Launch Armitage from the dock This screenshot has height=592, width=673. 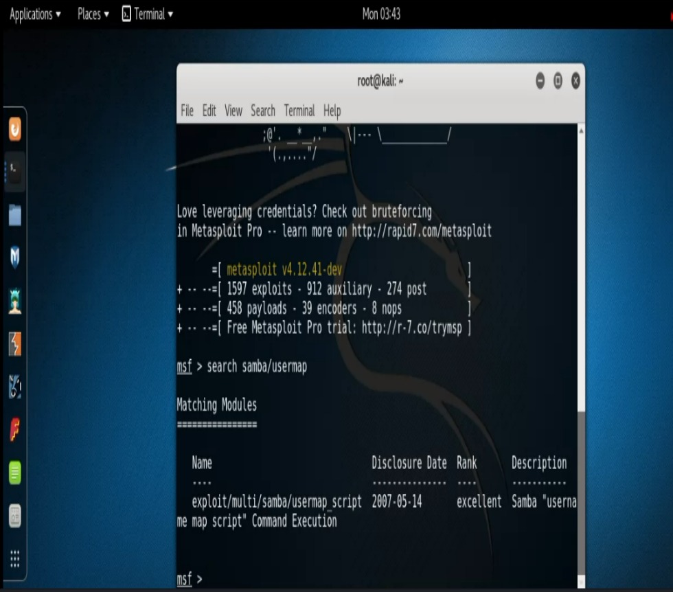click(x=15, y=301)
